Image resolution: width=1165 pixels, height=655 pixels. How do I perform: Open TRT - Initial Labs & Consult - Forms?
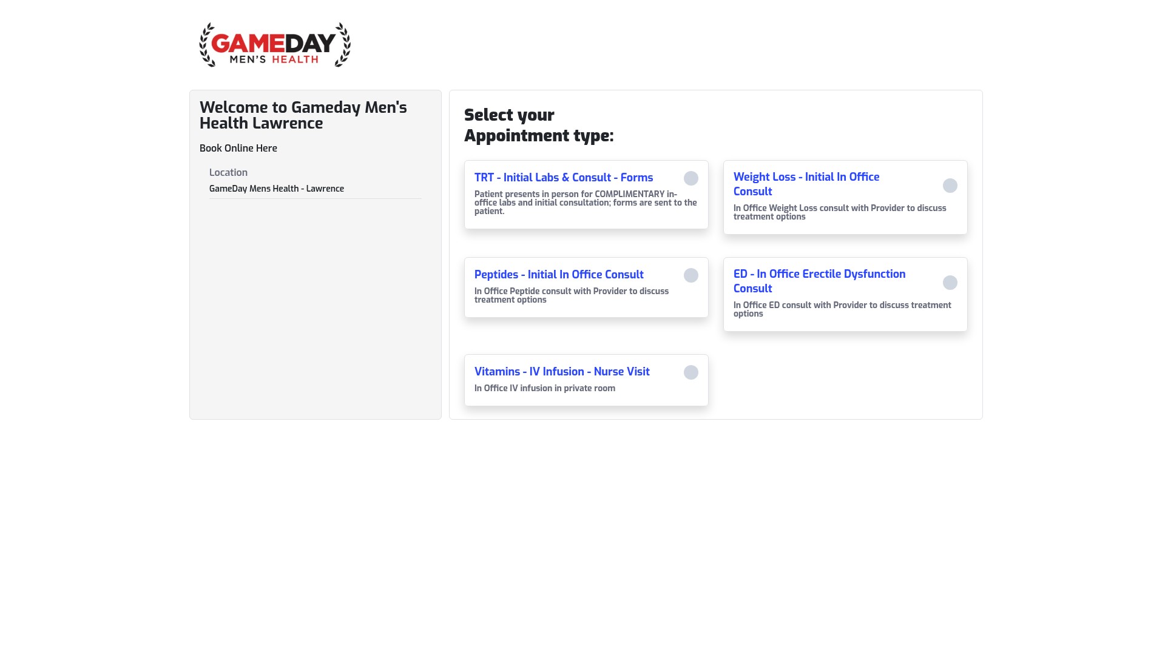coord(564,178)
